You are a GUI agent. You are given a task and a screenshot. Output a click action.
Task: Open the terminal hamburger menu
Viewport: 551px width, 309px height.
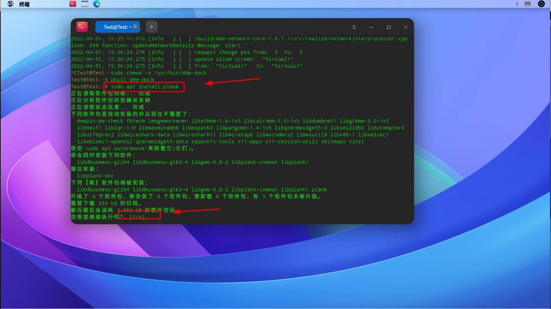pos(354,27)
